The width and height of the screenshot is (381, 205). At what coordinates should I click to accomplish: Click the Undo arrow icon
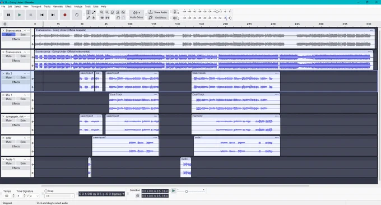[118, 18]
